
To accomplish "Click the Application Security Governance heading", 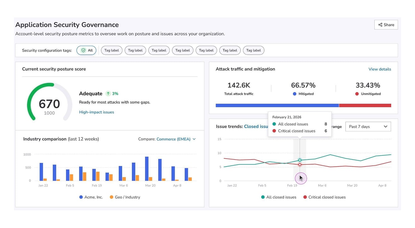I will pos(67,25).
